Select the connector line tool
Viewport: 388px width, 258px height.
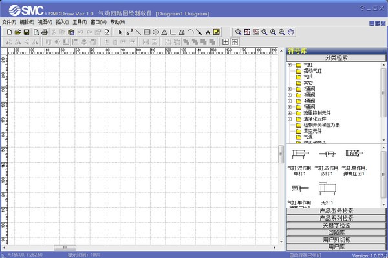pyautogui.click(x=129, y=32)
